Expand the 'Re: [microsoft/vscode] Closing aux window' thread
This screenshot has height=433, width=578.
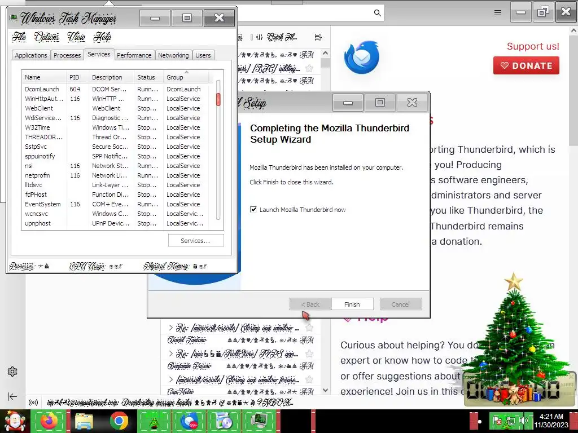[170, 328]
